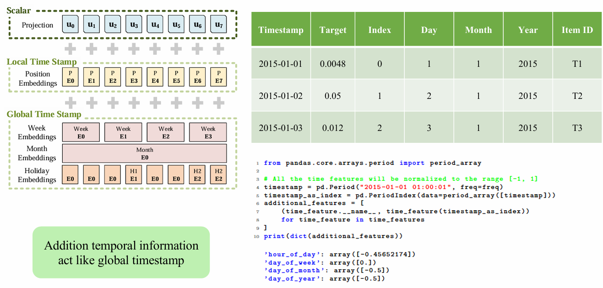The width and height of the screenshot is (603, 288).
Task: Click the 'Projection' row label
Action: (x=38, y=25)
